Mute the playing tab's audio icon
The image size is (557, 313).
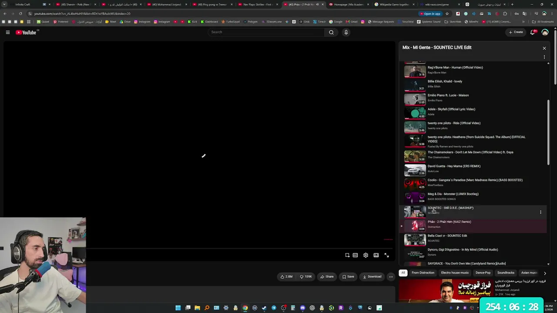[318, 4]
